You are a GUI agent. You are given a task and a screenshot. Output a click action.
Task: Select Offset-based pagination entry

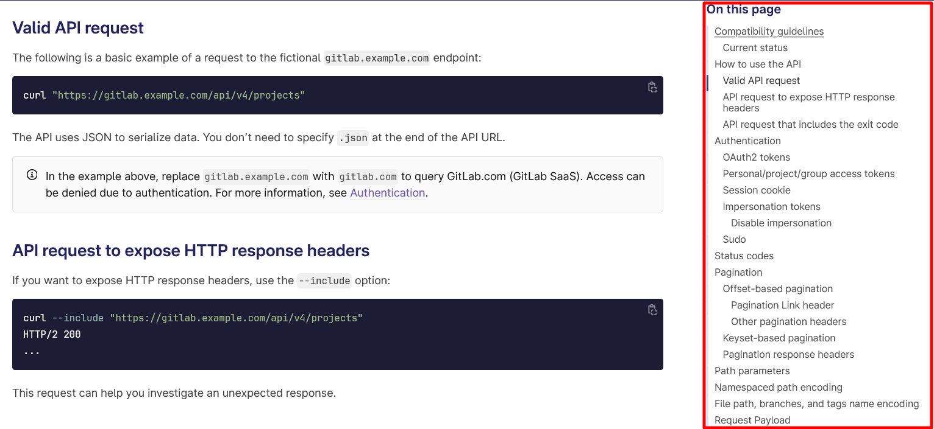click(777, 288)
